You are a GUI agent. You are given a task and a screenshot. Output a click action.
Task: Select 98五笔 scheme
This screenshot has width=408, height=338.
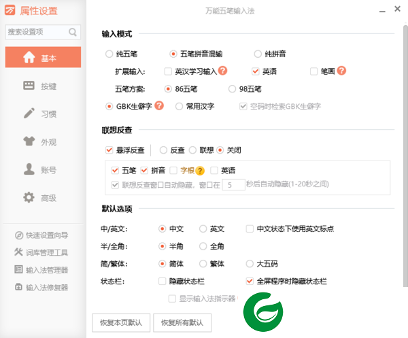(232, 89)
